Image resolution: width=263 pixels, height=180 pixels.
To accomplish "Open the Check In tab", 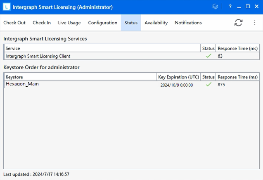I will [42, 23].
